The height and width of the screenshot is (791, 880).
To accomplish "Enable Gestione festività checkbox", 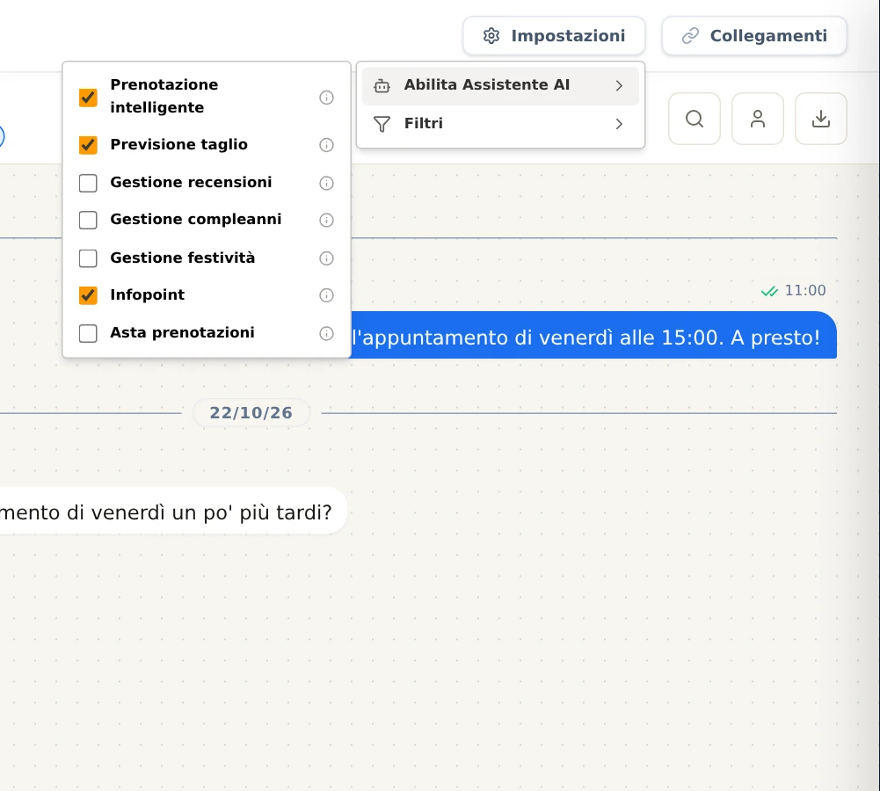I will [x=88, y=258].
